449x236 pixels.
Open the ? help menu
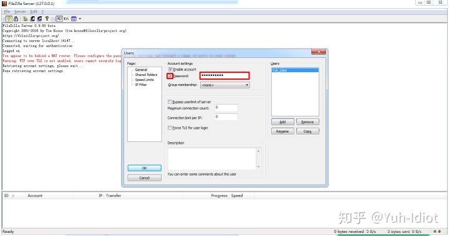pyautogui.click(x=42, y=11)
